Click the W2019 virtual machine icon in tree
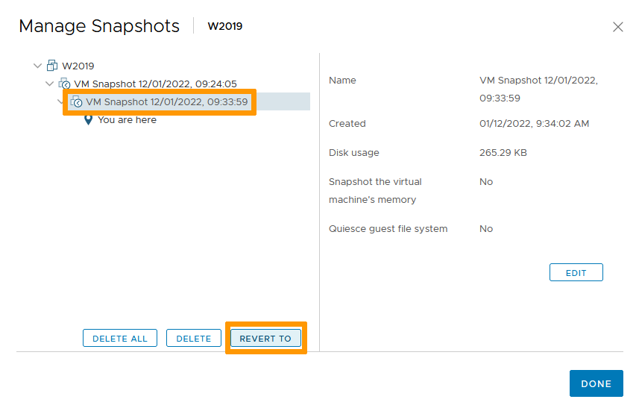 [x=52, y=66]
